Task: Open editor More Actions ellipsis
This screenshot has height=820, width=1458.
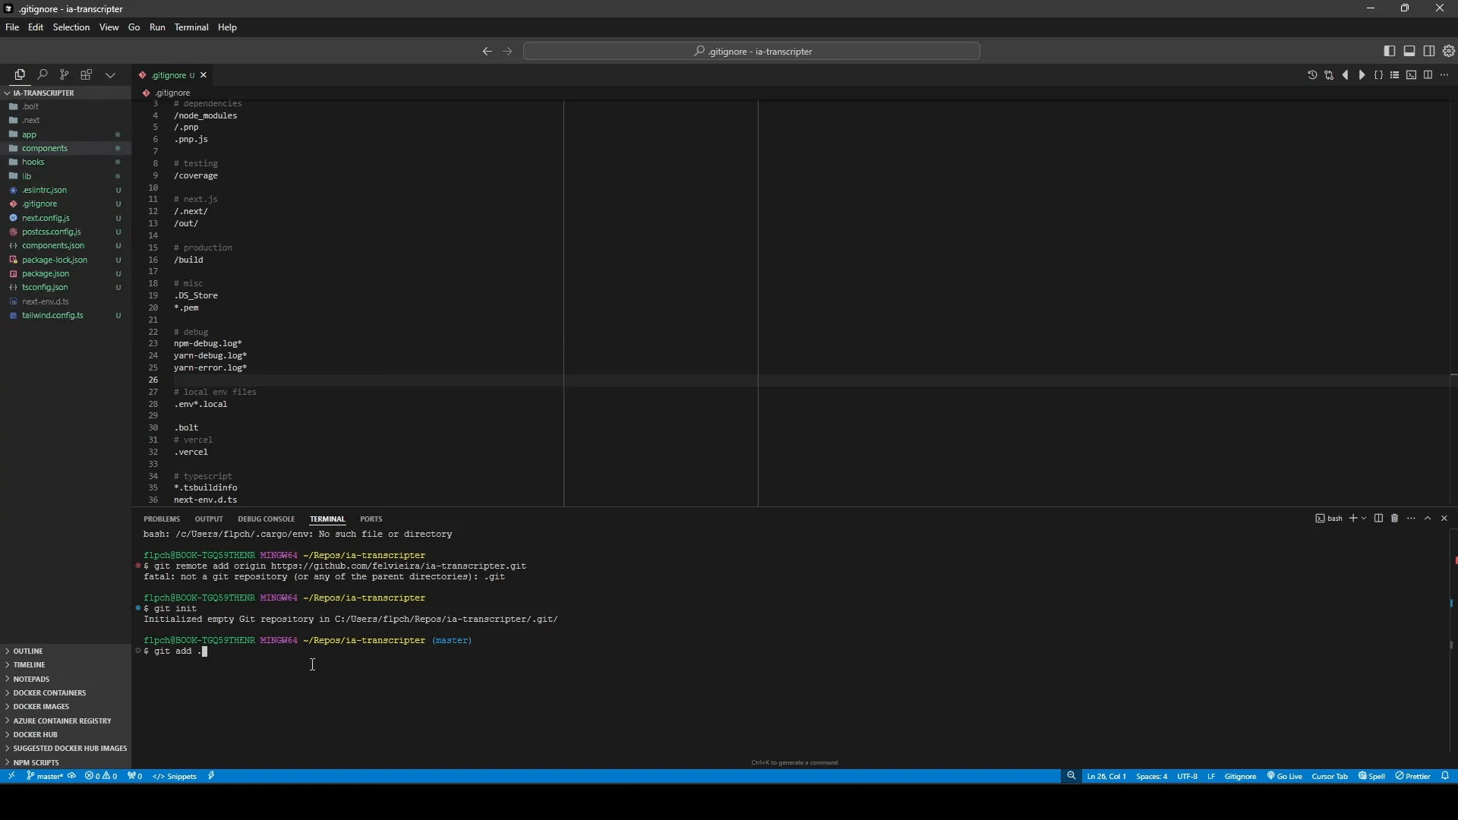Action: point(1445,75)
